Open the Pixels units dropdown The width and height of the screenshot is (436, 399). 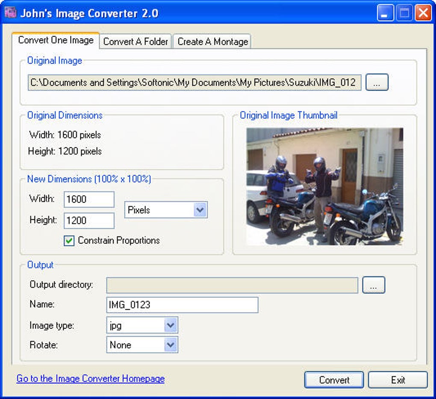(x=166, y=210)
